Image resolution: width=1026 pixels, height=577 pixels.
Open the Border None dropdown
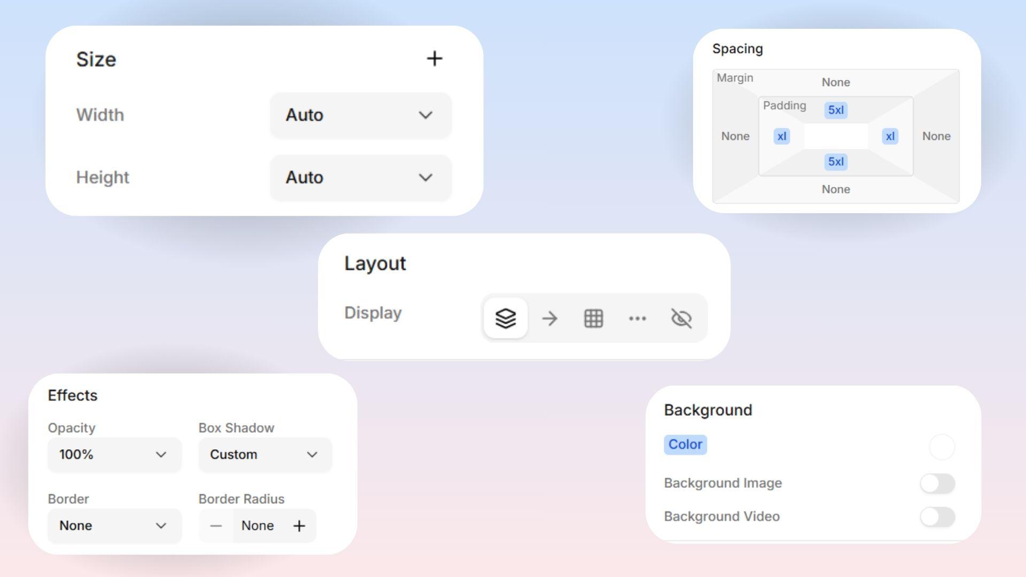point(114,526)
